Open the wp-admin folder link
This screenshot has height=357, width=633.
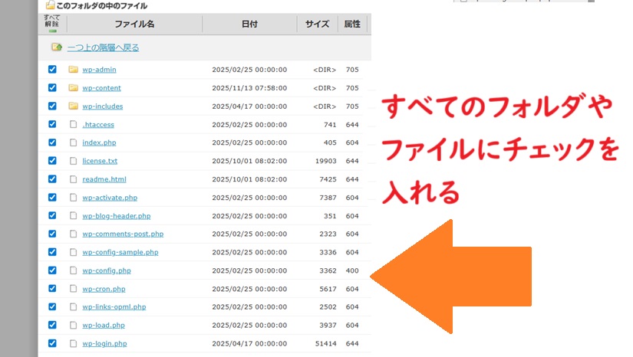pos(99,69)
